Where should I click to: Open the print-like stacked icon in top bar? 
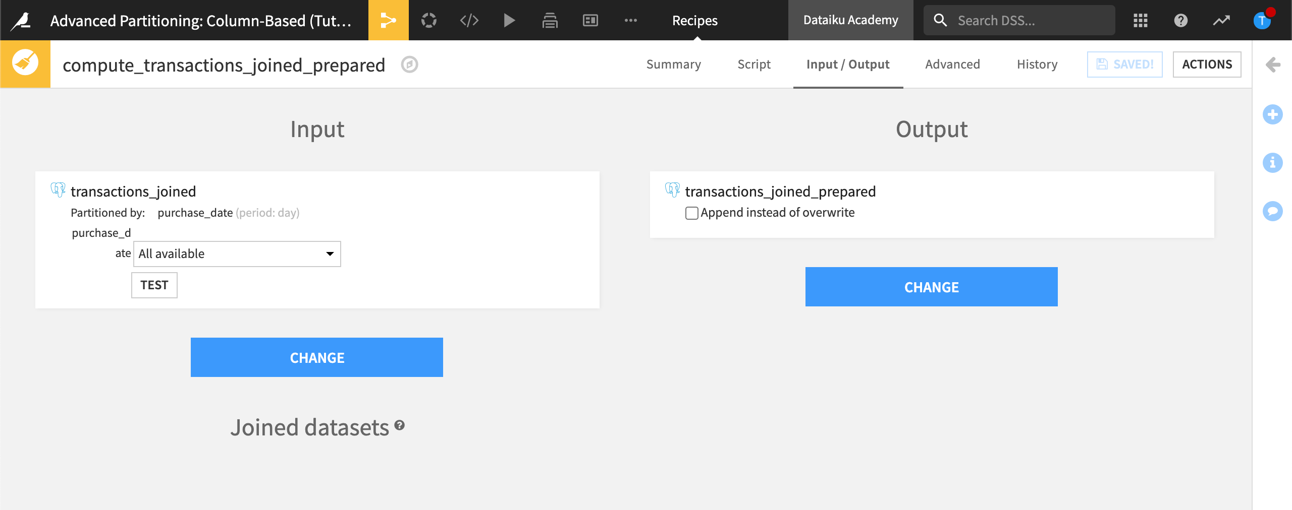pyautogui.click(x=550, y=20)
